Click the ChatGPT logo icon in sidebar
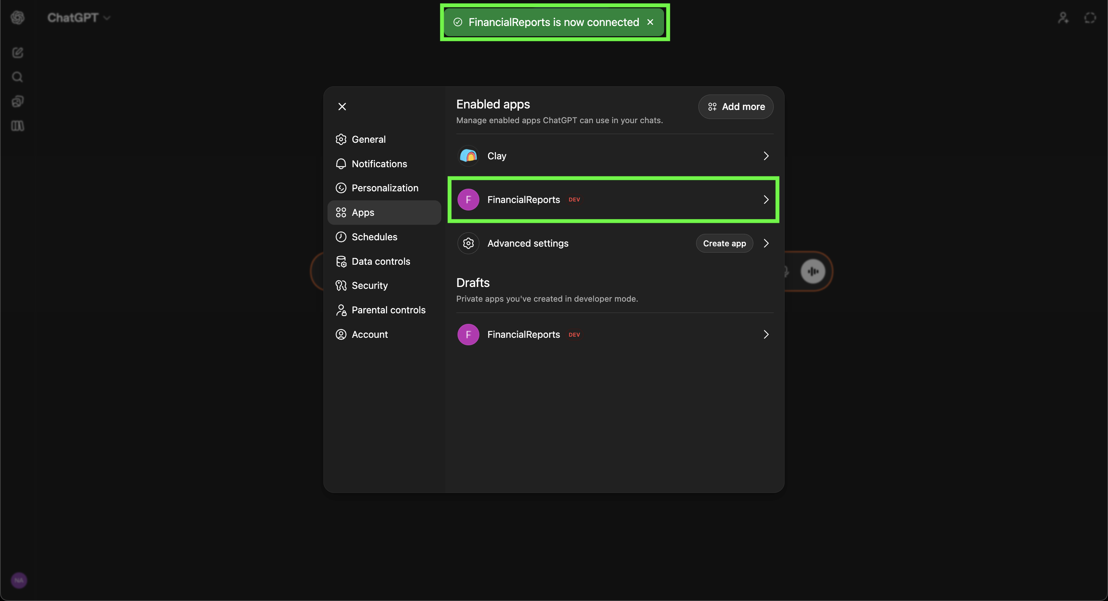1108x601 pixels. tap(18, 18)
